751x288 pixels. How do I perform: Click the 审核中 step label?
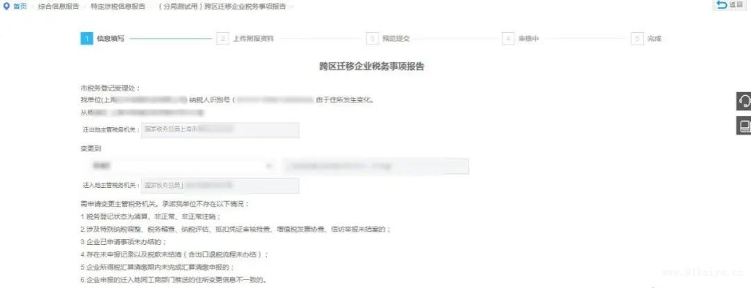point(528,39)
